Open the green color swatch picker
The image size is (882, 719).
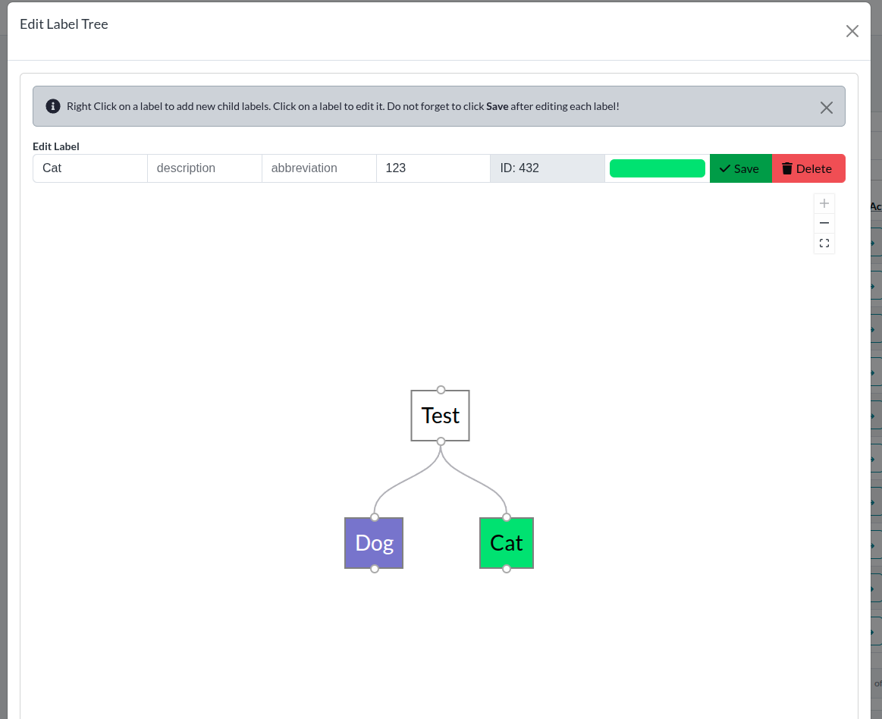click(x=657, y=168)
